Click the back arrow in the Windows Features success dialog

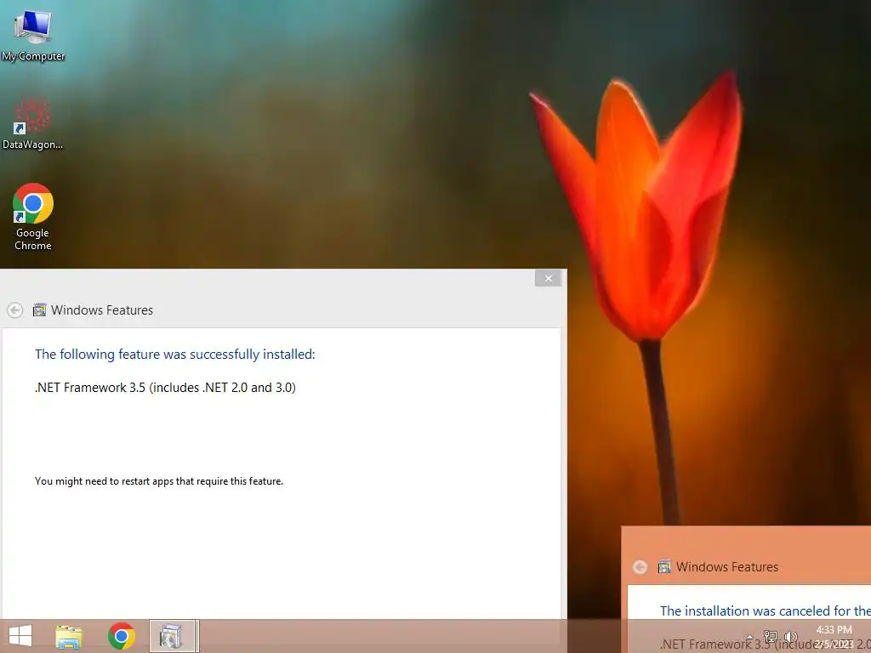(15, 309)
